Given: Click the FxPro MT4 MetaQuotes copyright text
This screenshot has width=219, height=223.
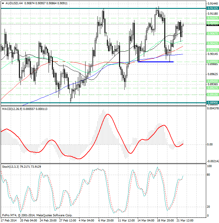Looking at the screenshot, I should [37, 215].
